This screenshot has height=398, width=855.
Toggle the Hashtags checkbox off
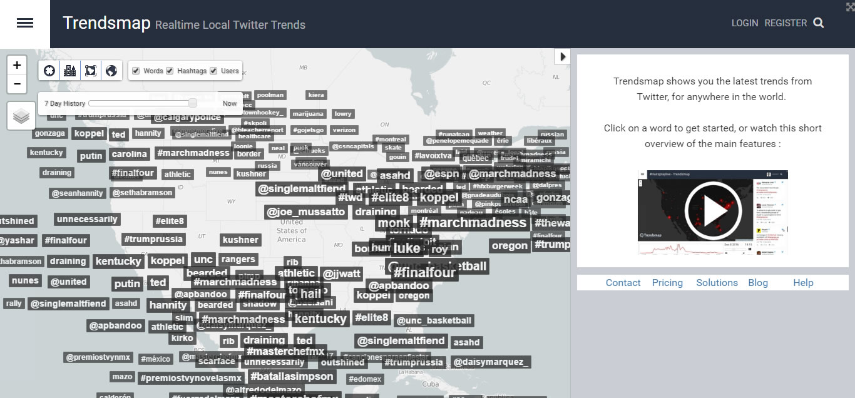(171, 71)
